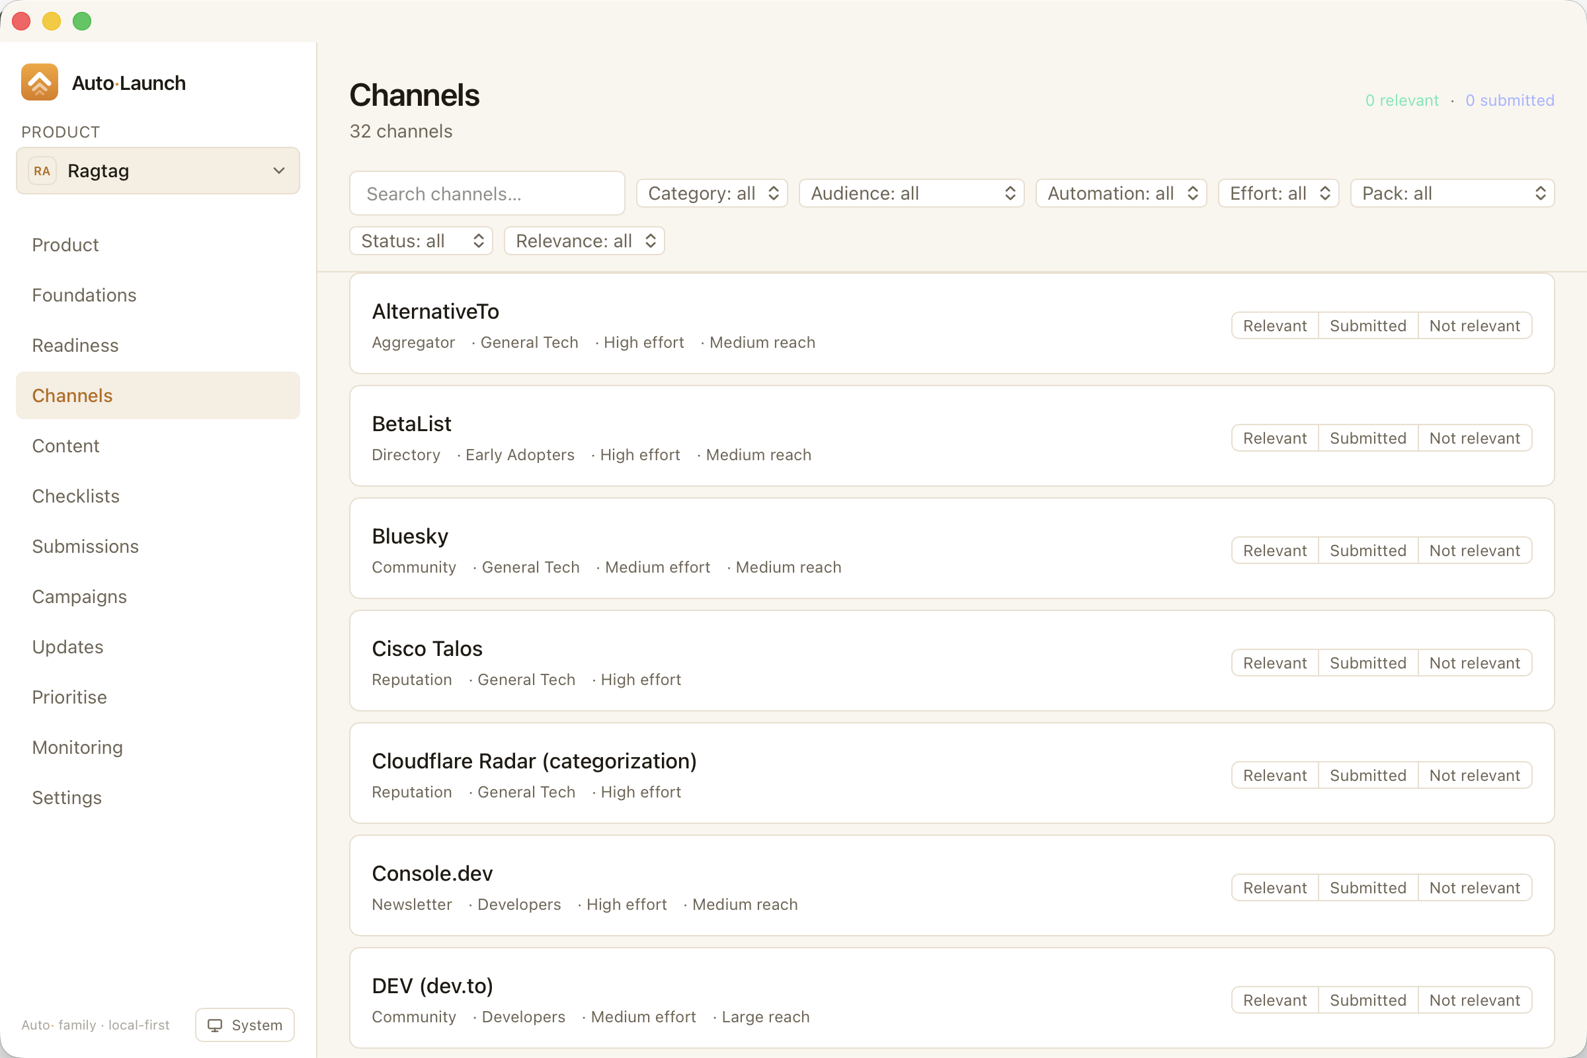Click the green macOS zoom button
Screen dimensions: 1587x1058
(81, 21)
